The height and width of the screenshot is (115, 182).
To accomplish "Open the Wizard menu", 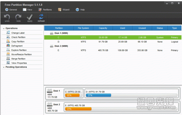I will click(x=64, y=10).
